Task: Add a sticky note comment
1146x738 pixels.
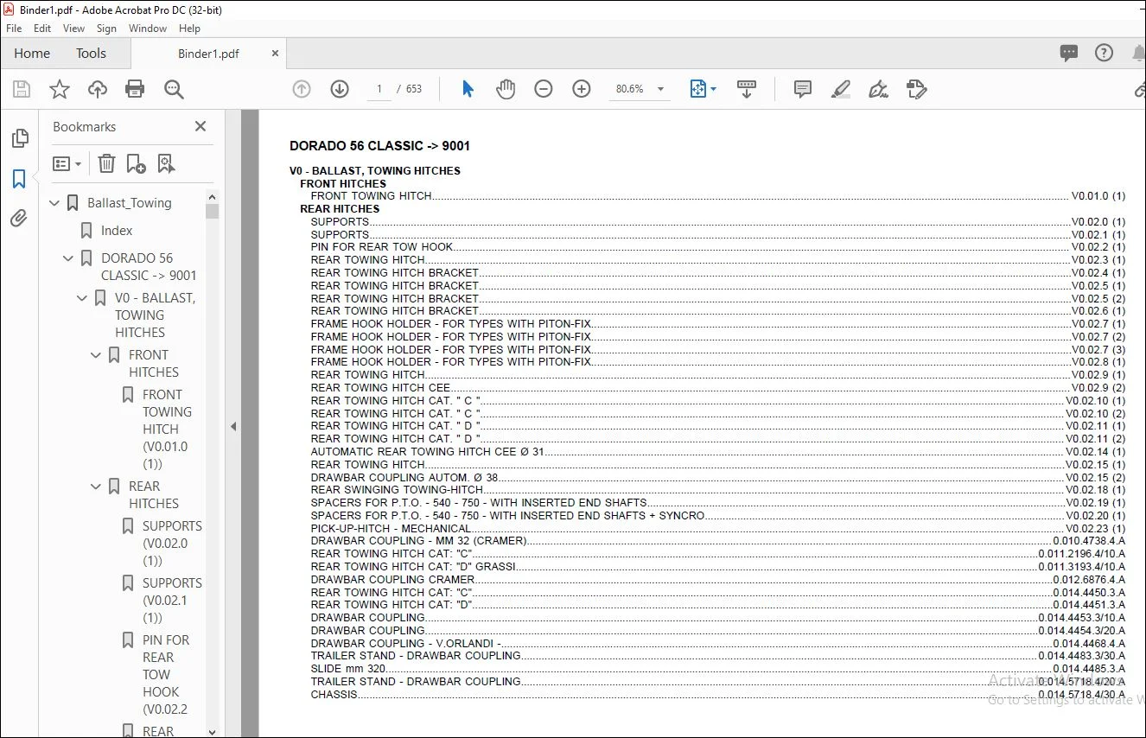Action: (x=803, y=89)
